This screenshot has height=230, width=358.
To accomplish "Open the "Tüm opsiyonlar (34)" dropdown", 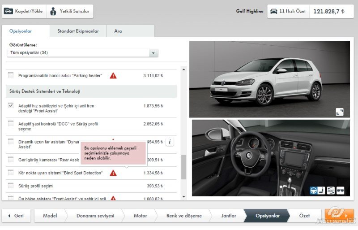I will point(83,53).
